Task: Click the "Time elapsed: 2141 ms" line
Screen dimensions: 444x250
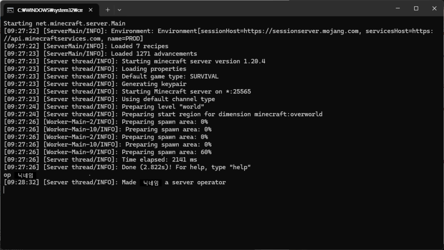Action: [x=159, y=159]
